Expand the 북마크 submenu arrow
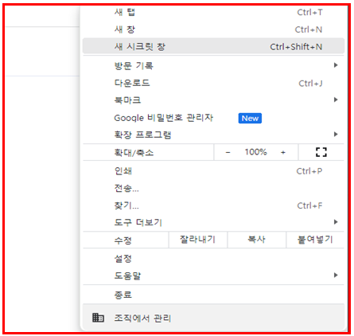 pyautogui.click(x=336, y=100)
